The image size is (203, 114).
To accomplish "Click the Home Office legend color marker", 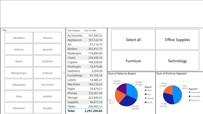I will click(190, 100).
